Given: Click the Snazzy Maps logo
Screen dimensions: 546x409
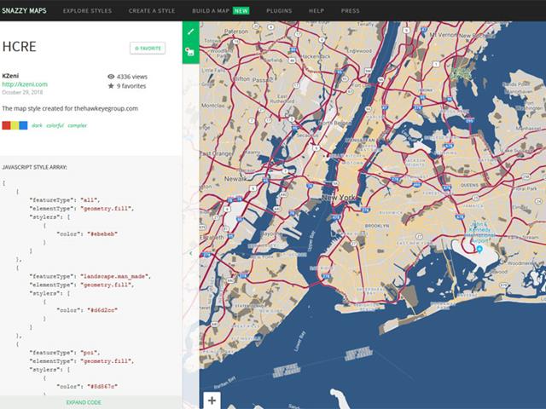Looking at the screenshot, I should coord(24,10).
